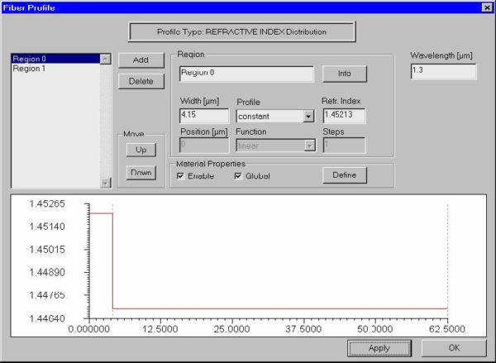Image resolution: width=496 pixels, height=363 pixels.
Task: Move the region Up
Action: tap(141, 150)
